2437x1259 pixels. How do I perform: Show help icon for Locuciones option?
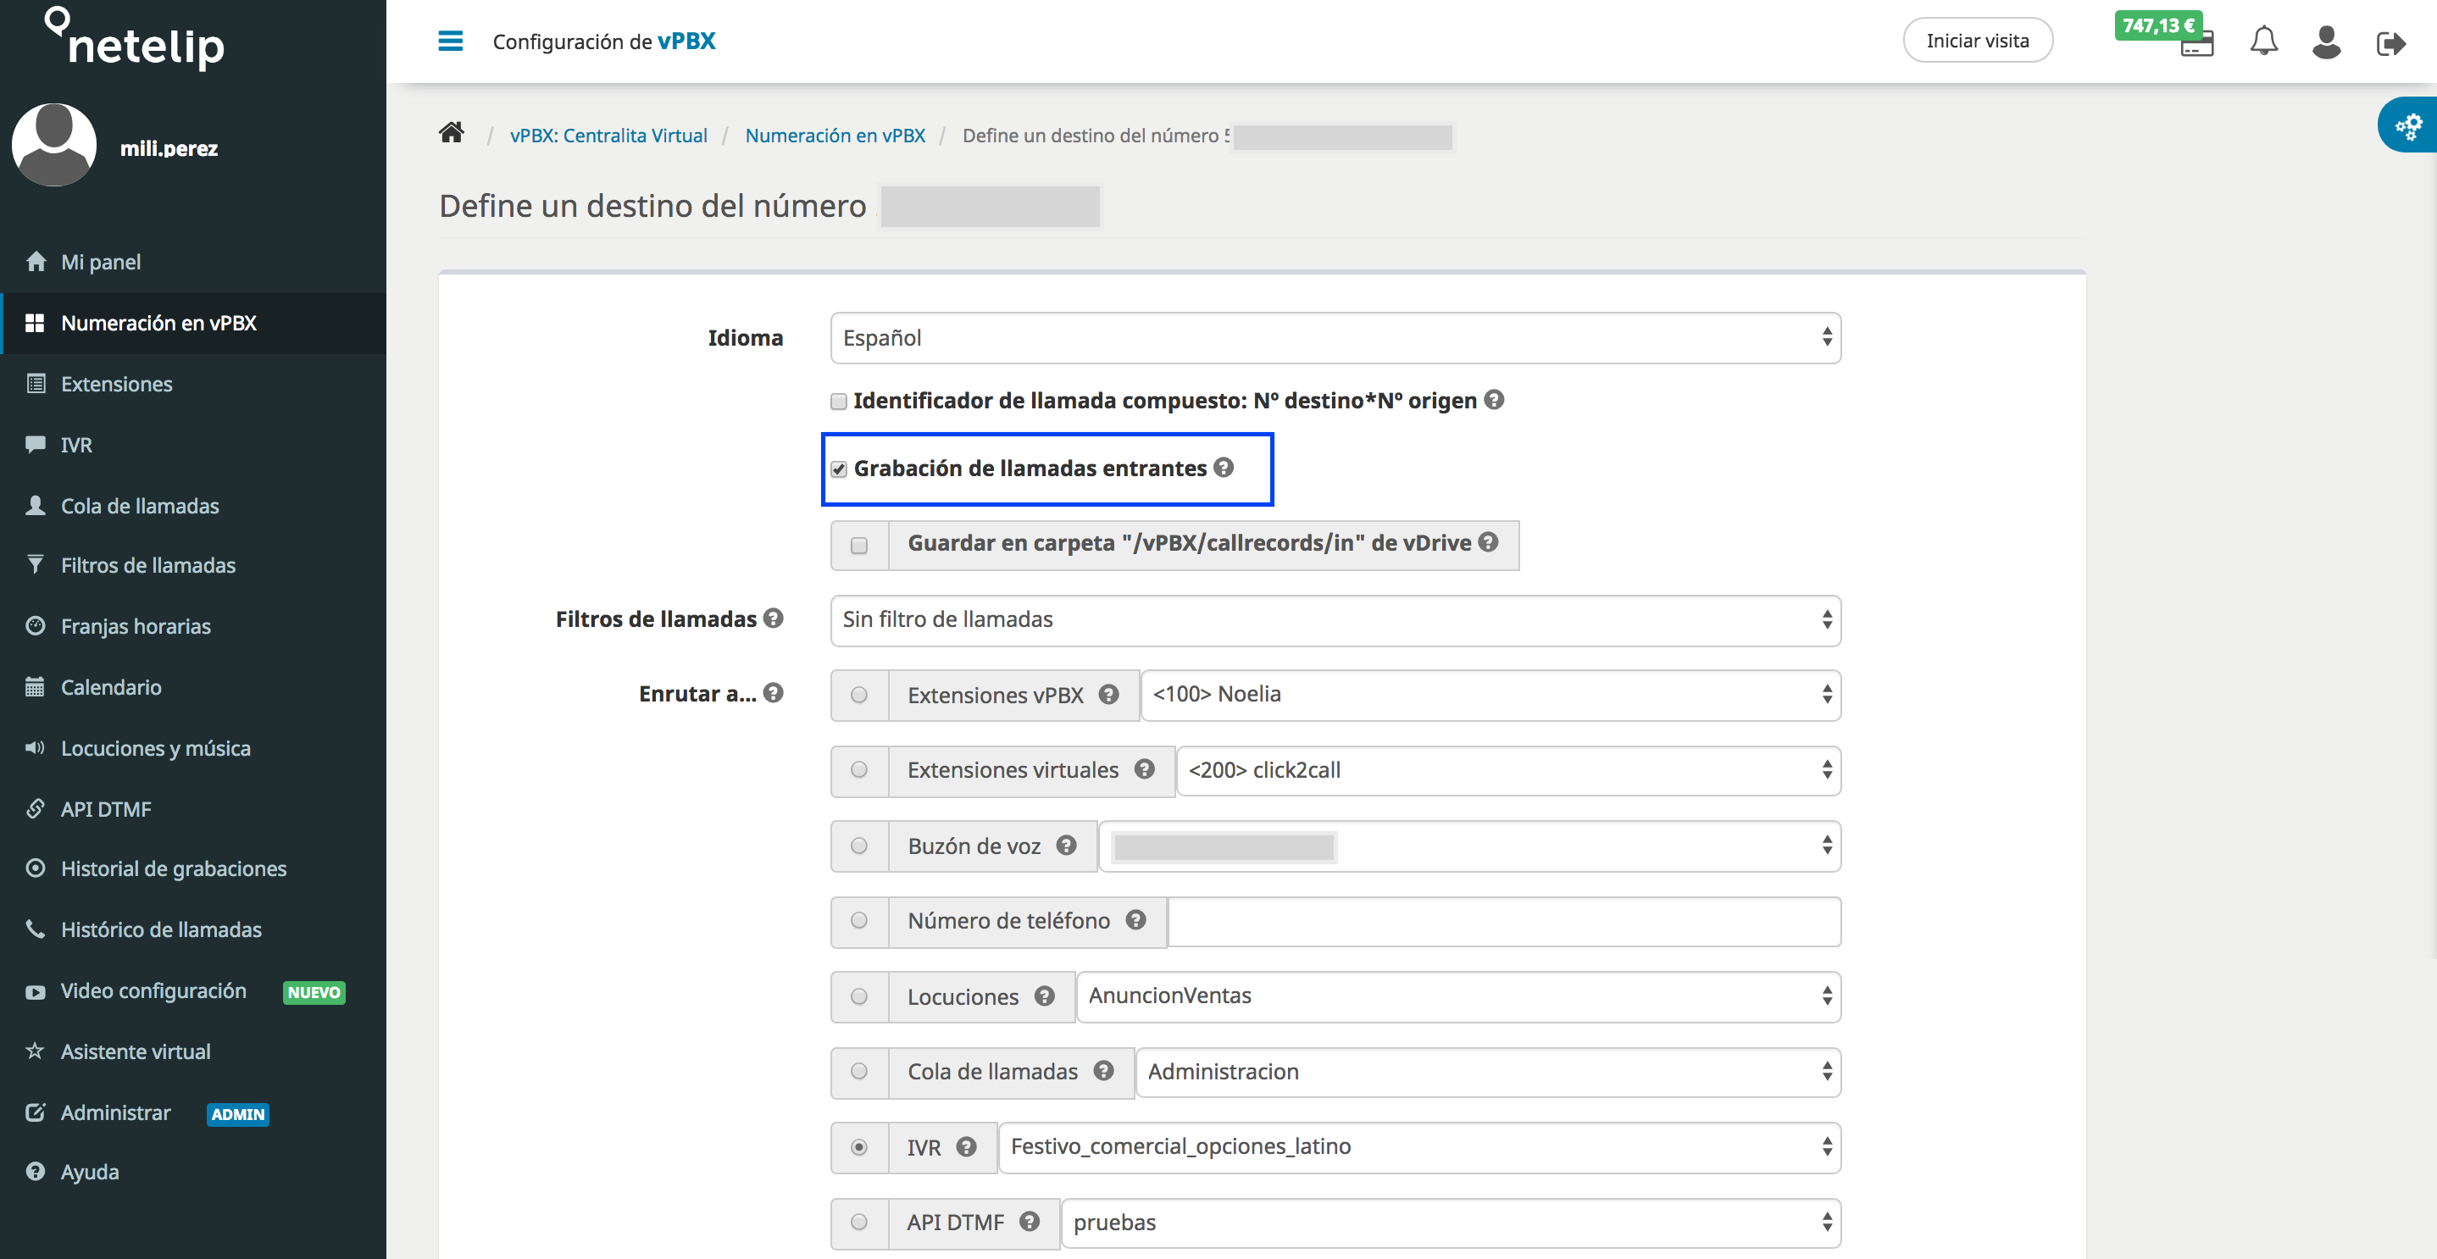point(1045,996)
